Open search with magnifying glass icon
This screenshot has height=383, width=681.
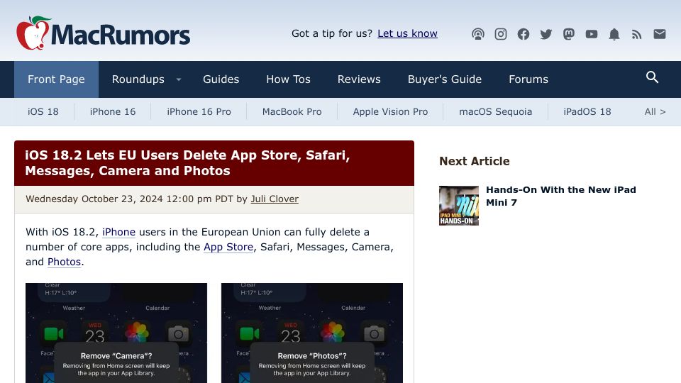coord(652,77)
